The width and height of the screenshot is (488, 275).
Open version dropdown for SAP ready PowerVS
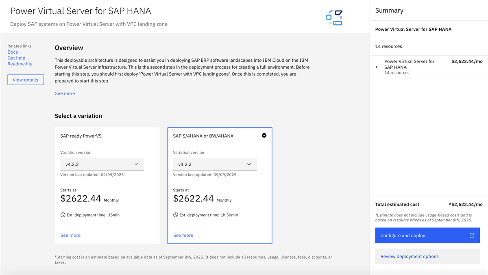coord(102,165)
